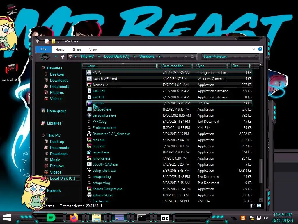The image size is (298, 224).
Task: Open Downloads under Favorites
Action: point(59,80)
